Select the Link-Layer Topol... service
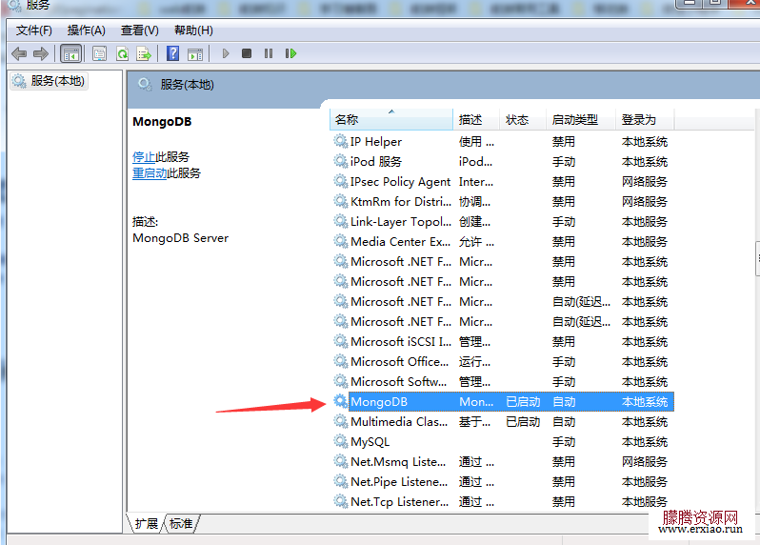The height and width of the screenshot is (545, 760). [x=502, y=222]
